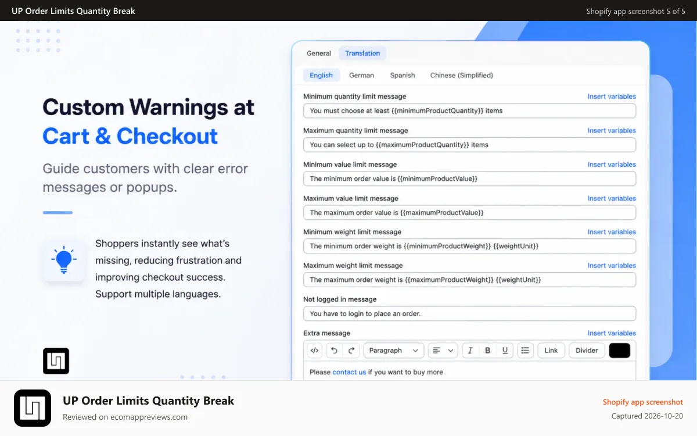The width and height of the screenshot is (697, 436).
Task: Open the Spanish language tab
Action: pyautogui.click(x=403, y=75)
